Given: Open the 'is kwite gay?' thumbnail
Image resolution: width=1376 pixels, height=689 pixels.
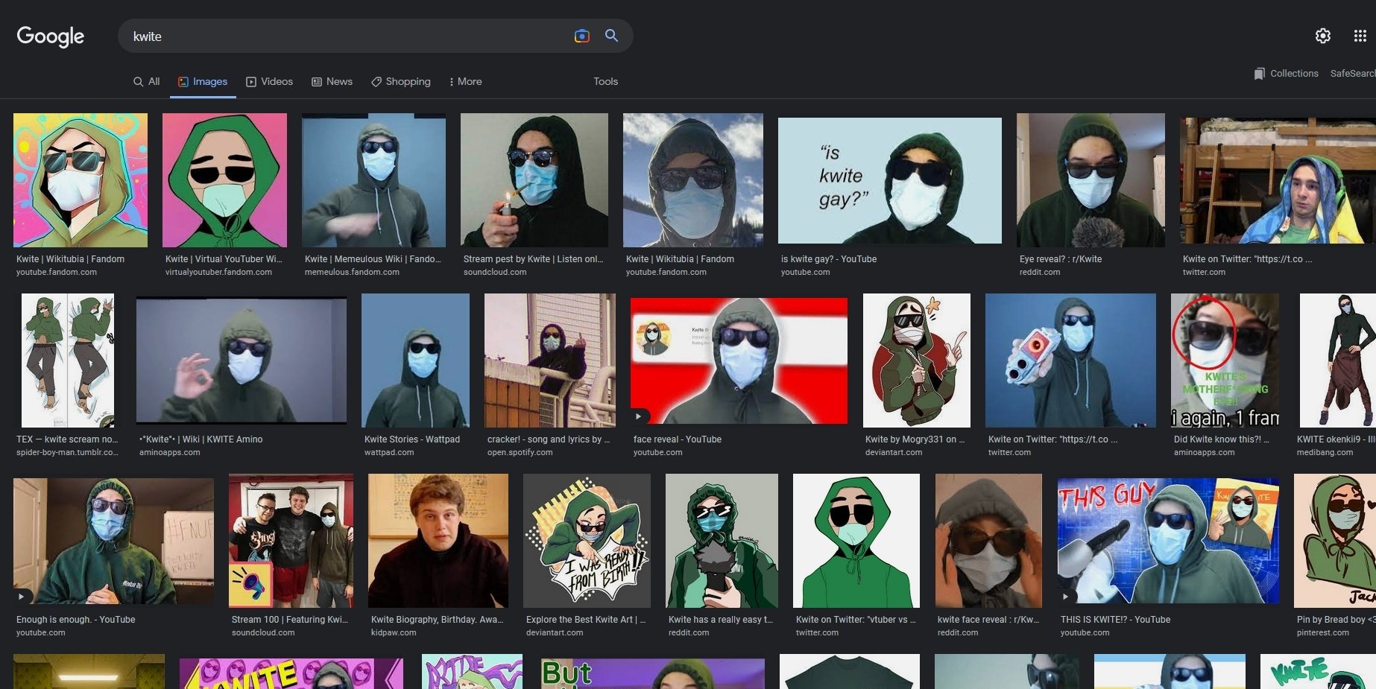Looking at the screenshot, I should click(x=890, y=180).
